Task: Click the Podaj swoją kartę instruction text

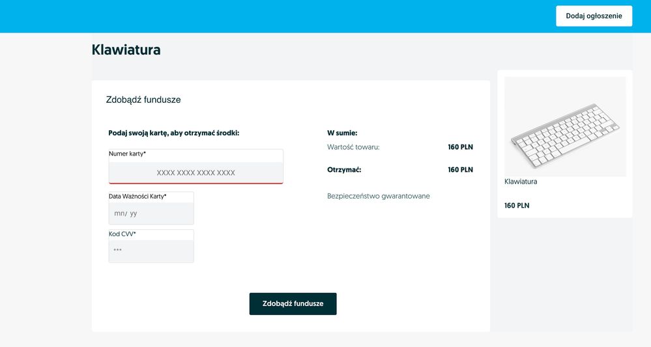Action: pyautogui.click(x=173, y=133)
